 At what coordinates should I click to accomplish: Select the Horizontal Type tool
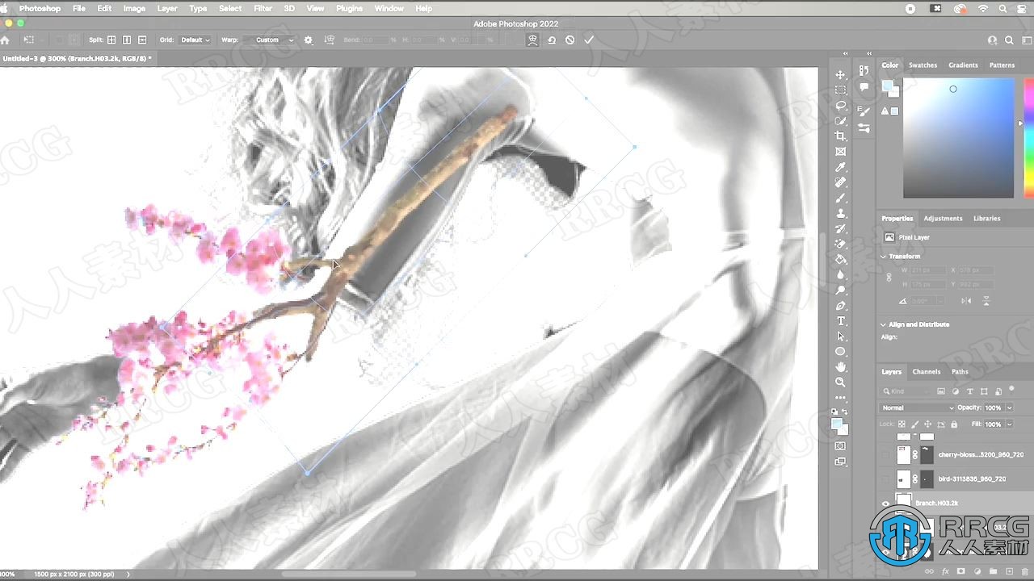point(840,321)
